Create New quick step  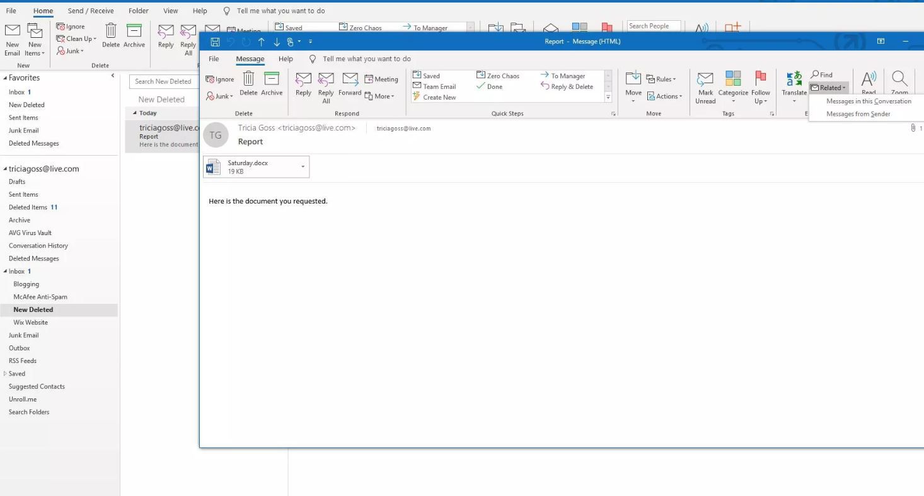pos(434,97)
